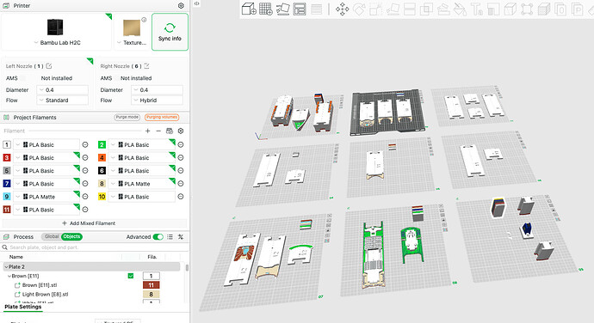Uncheck printable checkbox for Brown [E11]
Image resolution: width=594 pixels, height=323 pixels.
(x=131, y=276)
